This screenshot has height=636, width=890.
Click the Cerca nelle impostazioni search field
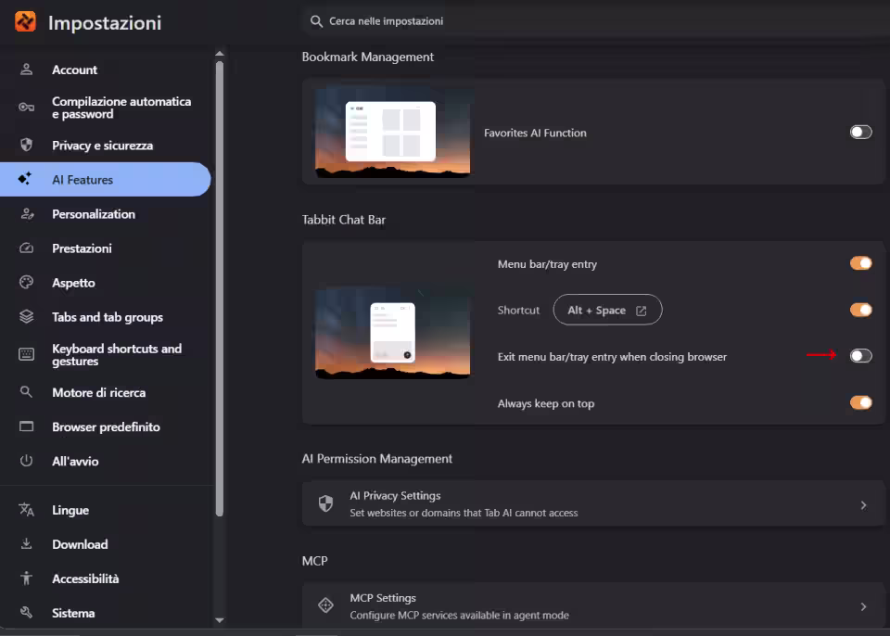[x=596, y=21]
